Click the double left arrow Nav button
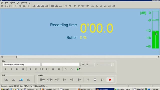 (17, 69)
